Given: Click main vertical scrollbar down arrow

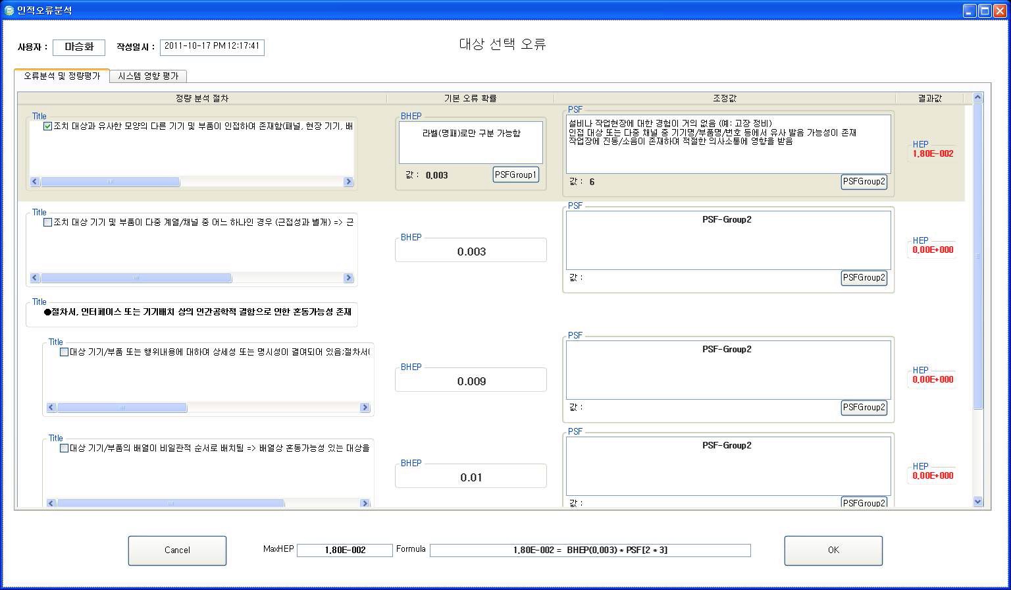Looking at the screenshot, I should [x=977, y=502].
